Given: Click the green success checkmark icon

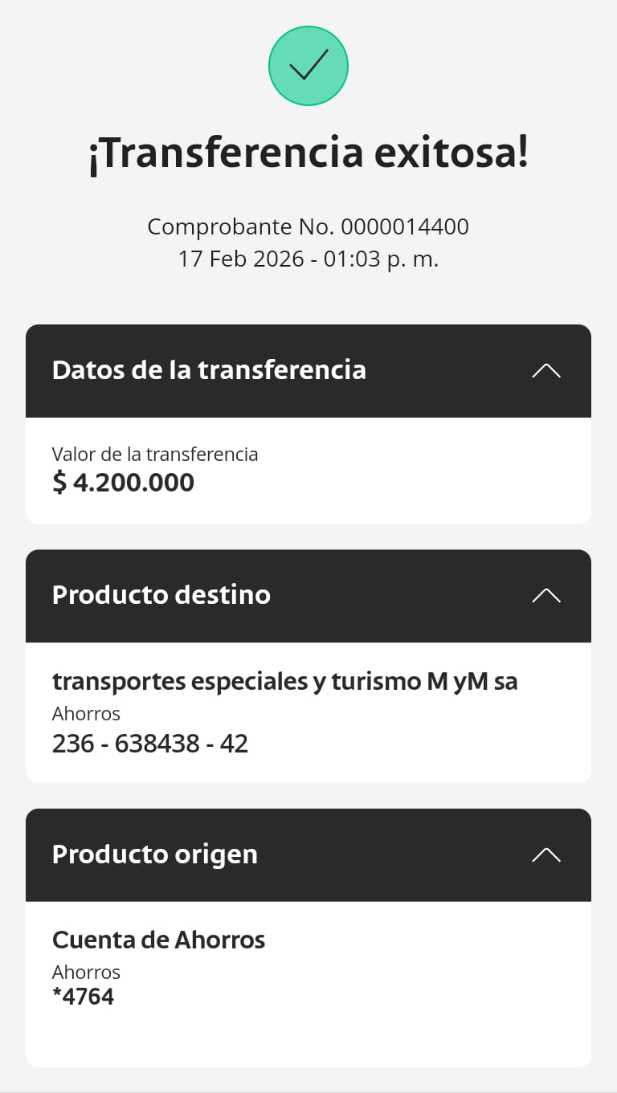Looking at the screenshot, I should (308, 66).
